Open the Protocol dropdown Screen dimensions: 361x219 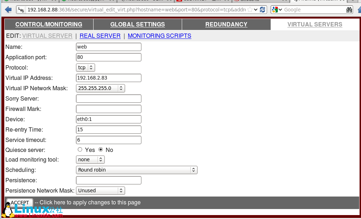point(86,67)
